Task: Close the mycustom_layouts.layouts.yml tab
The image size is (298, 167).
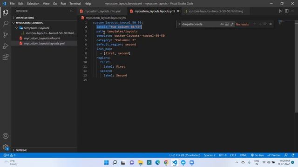Action: (x=178, y=11)
